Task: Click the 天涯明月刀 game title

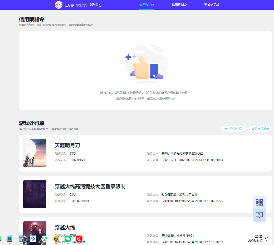Action: click(x=67, y=145)
